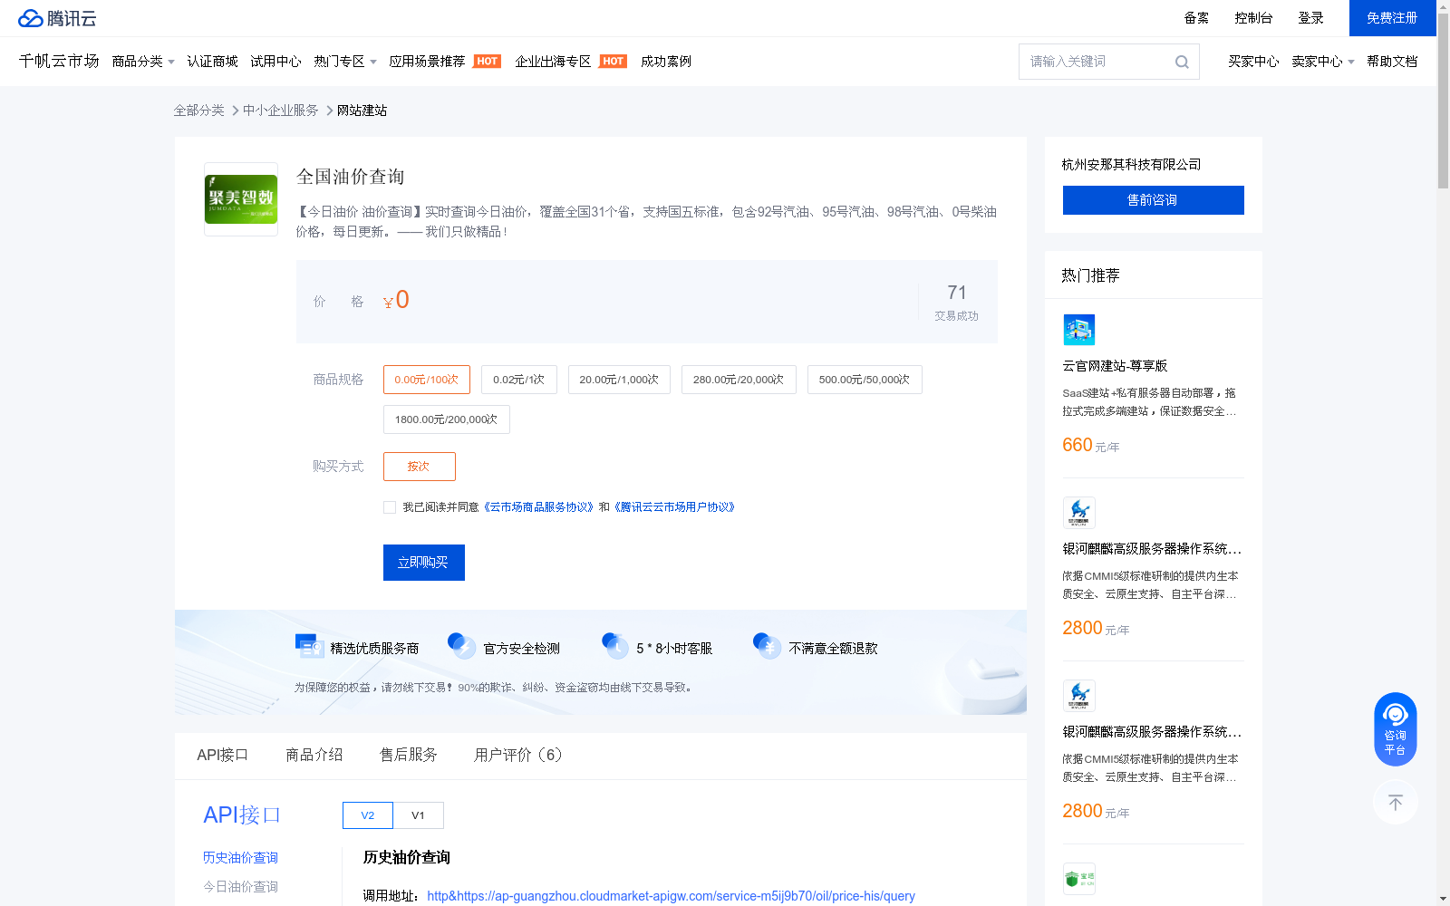Screen dimensions: 1450x906
Task: Select 0.02元/1次 specification
Action: pyautogui.click(x=519, y=380)
